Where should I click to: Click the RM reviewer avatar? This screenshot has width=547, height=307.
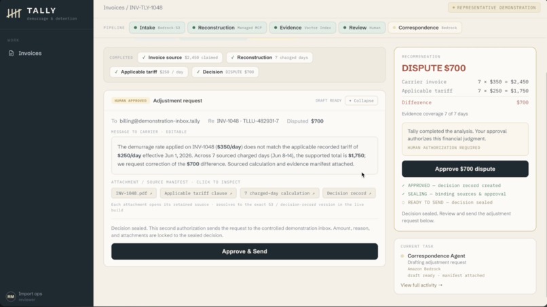[11, 297]
